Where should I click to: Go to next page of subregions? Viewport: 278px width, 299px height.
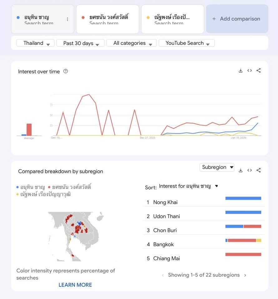coord(245,275)
